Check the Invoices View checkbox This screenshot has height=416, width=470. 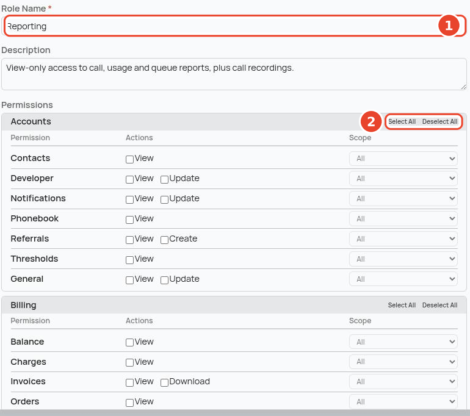pos(129,382)
